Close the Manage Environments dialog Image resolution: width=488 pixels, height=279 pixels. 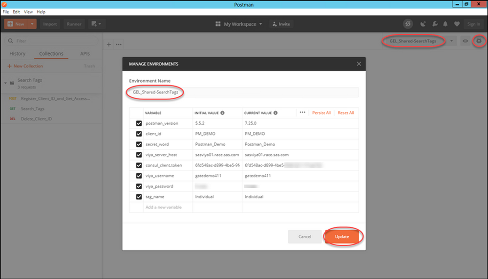point(359,64)
